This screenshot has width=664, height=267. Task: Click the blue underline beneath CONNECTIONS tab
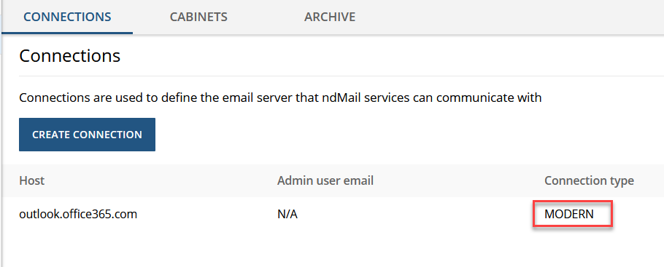click(67, 33)
